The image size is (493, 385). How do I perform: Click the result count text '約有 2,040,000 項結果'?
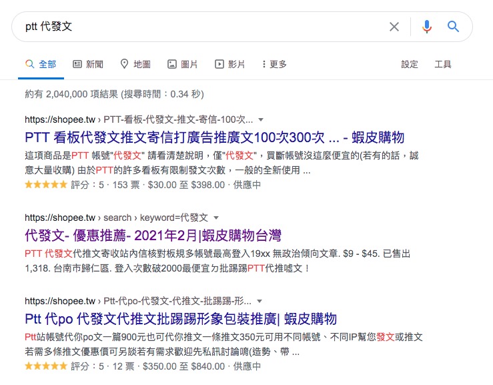(71, 94)
